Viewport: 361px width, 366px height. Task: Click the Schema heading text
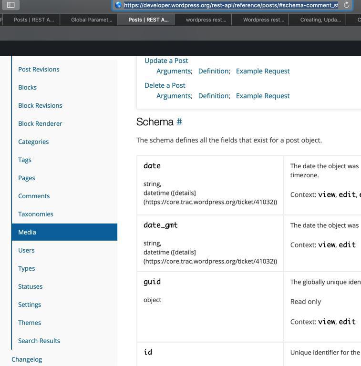point(155,122)
